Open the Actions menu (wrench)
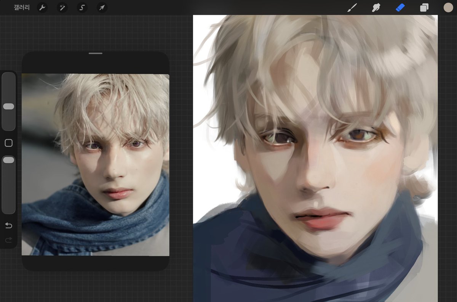 click(x=42, y=8)
